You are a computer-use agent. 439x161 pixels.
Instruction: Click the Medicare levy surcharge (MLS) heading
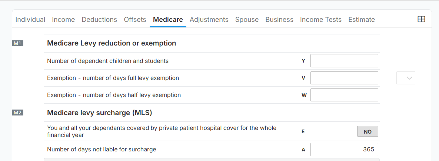100,113
